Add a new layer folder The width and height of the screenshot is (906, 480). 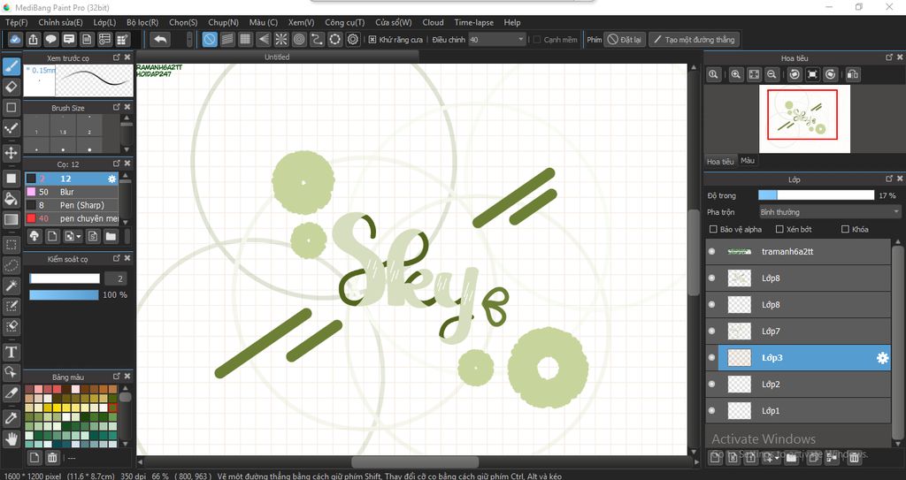click(792, 458)
